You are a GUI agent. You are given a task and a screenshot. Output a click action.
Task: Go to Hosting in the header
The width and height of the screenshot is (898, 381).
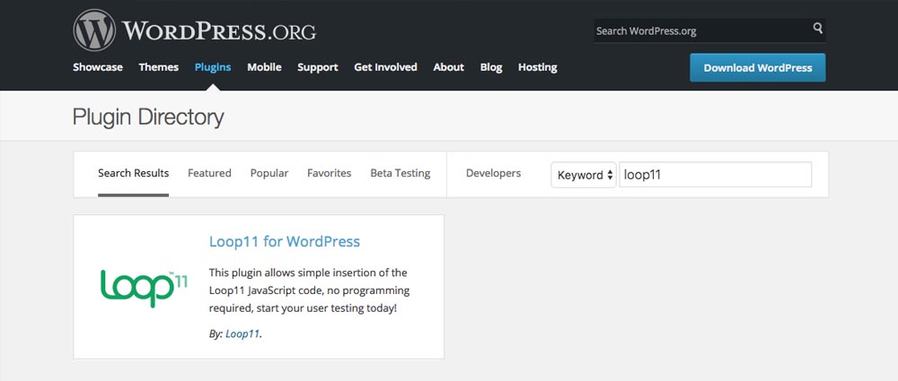click(537, 67)
